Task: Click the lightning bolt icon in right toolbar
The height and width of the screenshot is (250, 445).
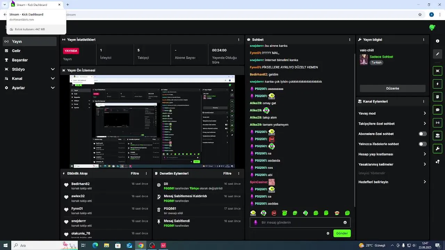Action: coord(437,84)
